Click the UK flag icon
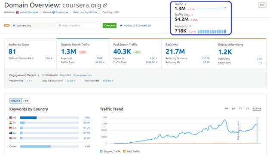This screenshot has height=156, width=270. click(x=11, y=138)
